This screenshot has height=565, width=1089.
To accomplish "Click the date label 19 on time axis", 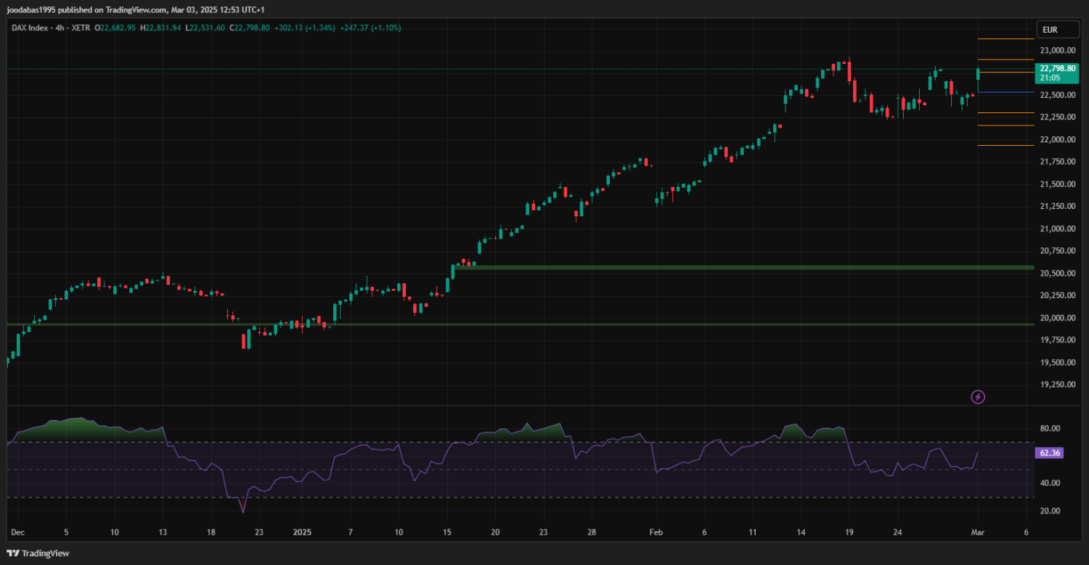I will click(849, 532).
